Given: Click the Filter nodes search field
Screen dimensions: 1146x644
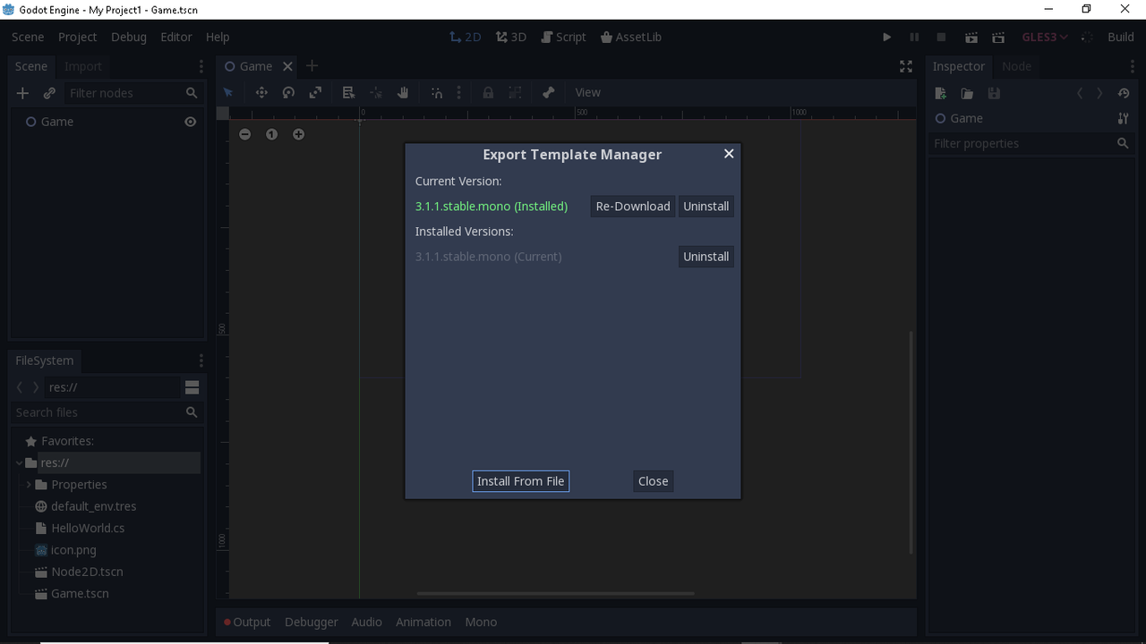Looking at the screenshot, I should pos(133,93).
